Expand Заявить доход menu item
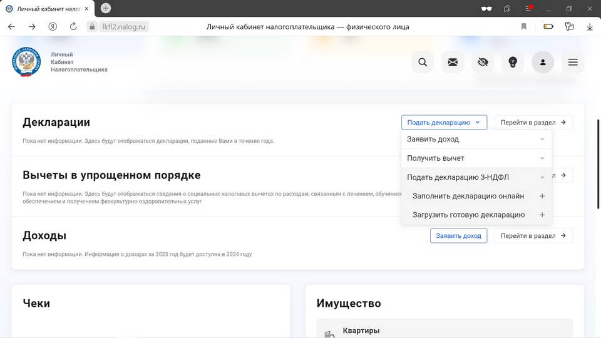601x338 pixels. (476, 139)
